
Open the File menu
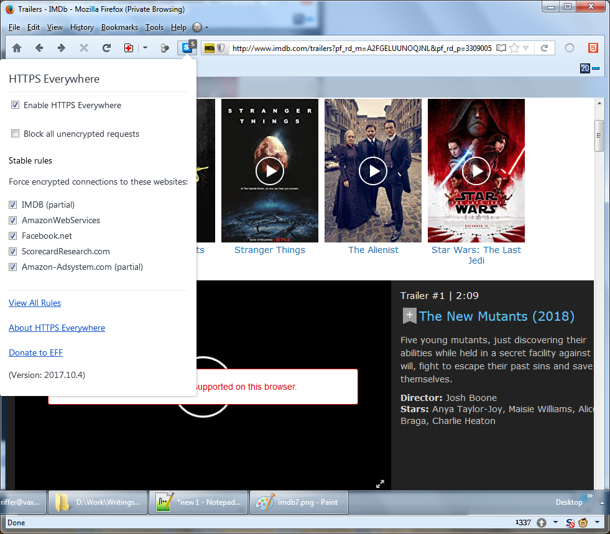pyautogui.click(x=14, y=27)
